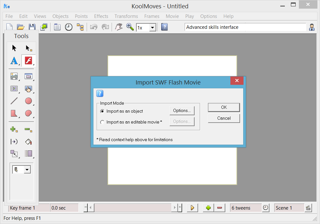Screen dimensions: 320x224
Task: Click the tween timing clock button
Action: pyautogui.click(x=266, y=208)
